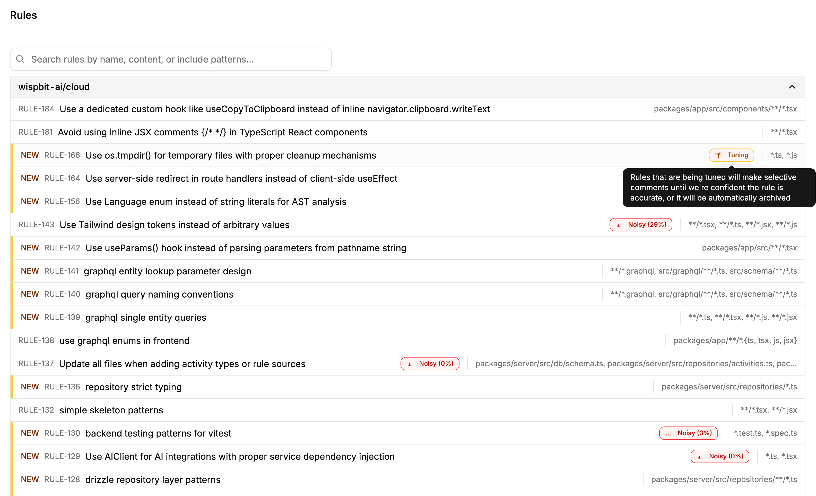Open RULE-142 useParams hook rule

pyautogui.click(x=246, y=248)
